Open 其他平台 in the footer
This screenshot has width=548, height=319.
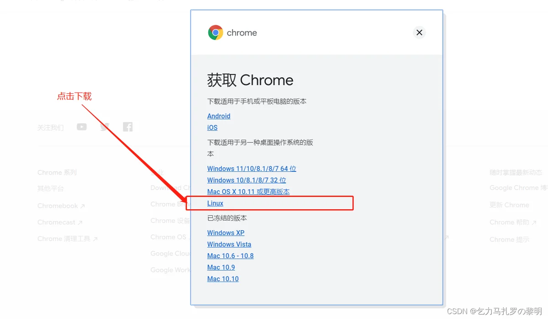pyautogui.click(x=51, y=189)
